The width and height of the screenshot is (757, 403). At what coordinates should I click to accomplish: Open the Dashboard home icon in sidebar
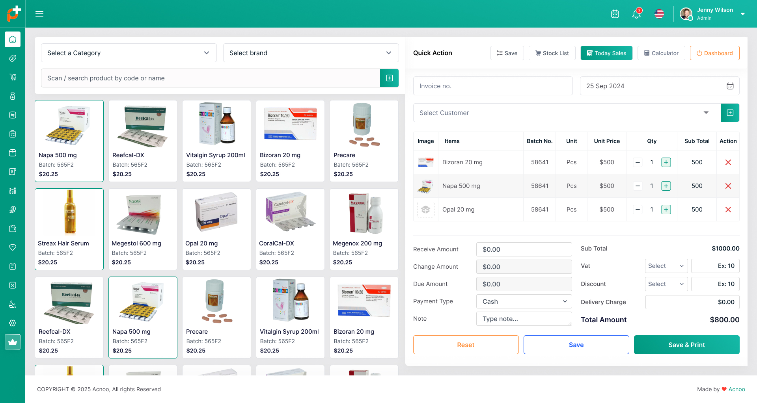13,39
